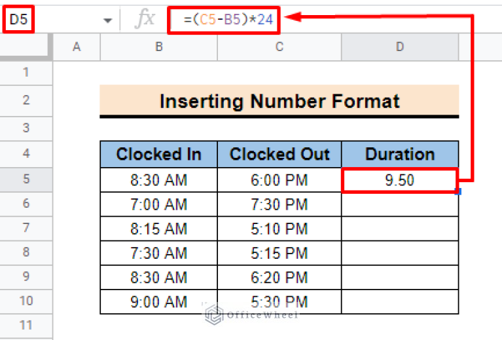The width and height of the screenshot is (502, 340).
Task: Select row 3 header
Action: [26, 128]
